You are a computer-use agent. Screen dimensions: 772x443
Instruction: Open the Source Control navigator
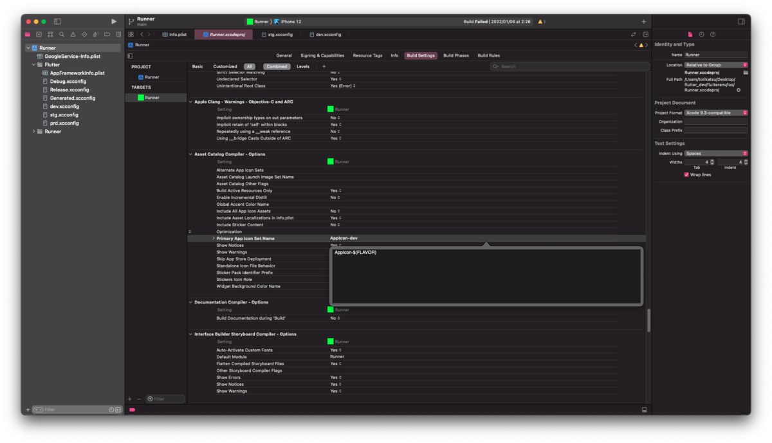pos(39,34)
